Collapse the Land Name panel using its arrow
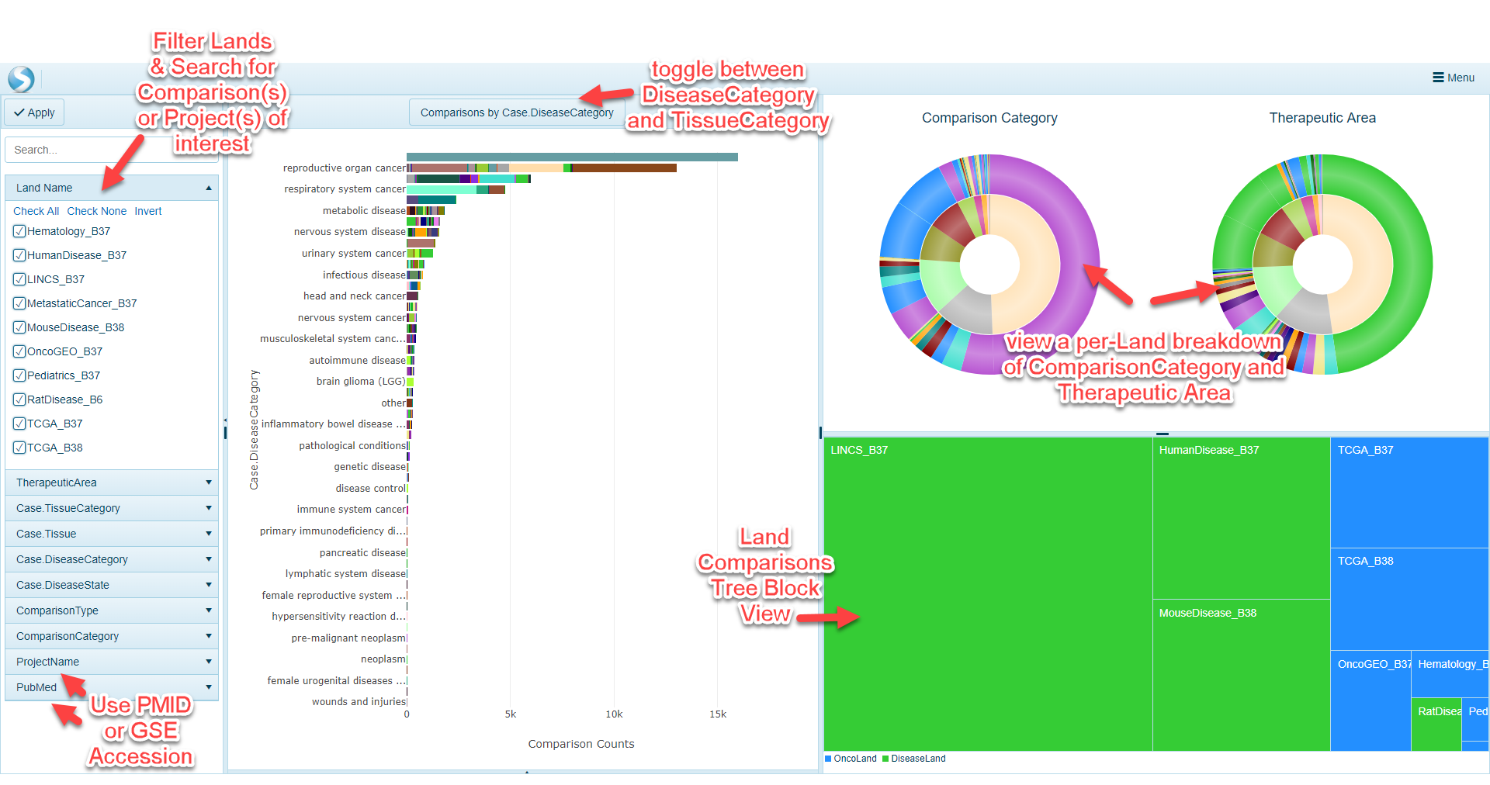The image size is (1490, 785). (208, 187)
